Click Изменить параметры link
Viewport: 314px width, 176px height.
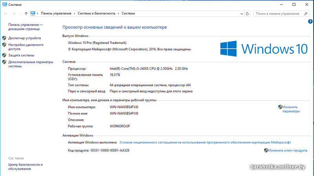291,109
